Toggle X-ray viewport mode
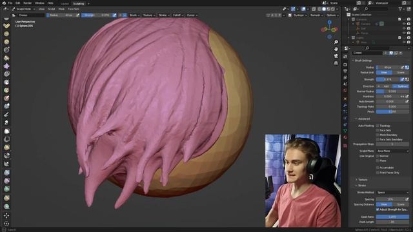Image resolution: width=413 pixels, height=232 pixels. pos(314,9)
